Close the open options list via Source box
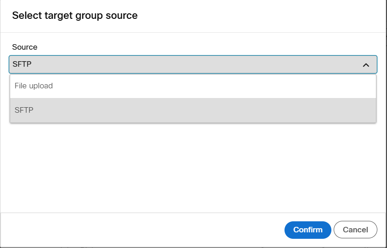This screenshot has height=248, width=387. pos(193,64)
